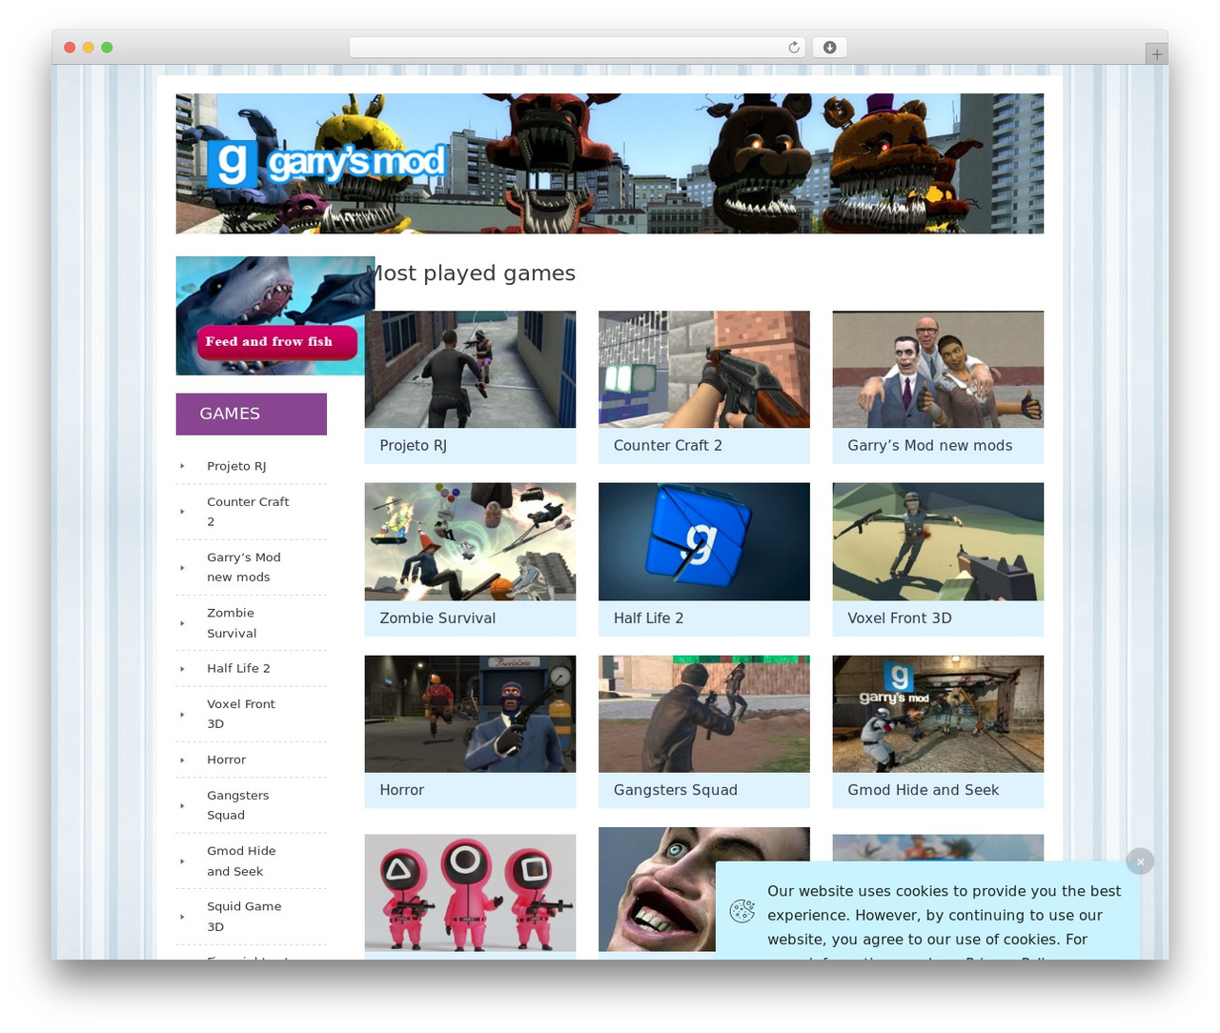Image resolution: width=1220 pixels, height=1033 pixels.
Task: Click the yellow minimize window button
Action: point(88,48)
